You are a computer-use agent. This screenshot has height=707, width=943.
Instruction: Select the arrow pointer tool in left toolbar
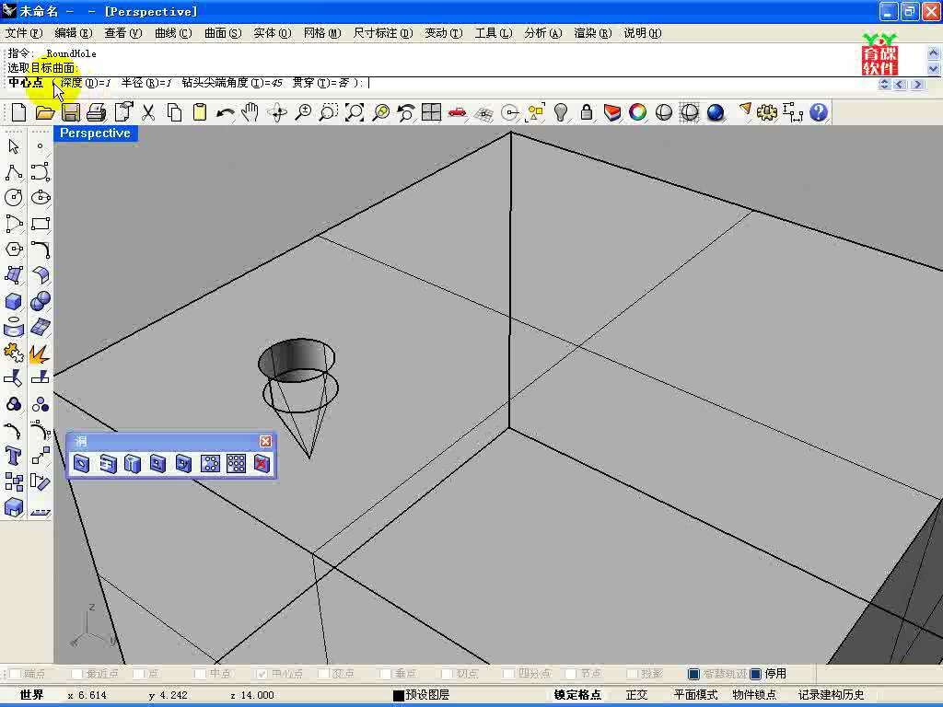pyautogui.click(x=14, y=146)
